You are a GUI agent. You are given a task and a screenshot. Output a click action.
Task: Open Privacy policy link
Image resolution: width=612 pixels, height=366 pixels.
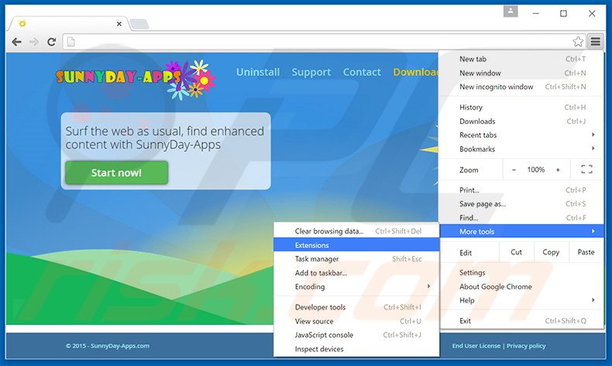click(526, 346)
